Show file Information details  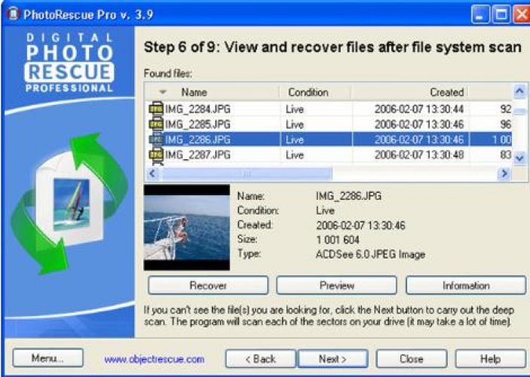465,286
